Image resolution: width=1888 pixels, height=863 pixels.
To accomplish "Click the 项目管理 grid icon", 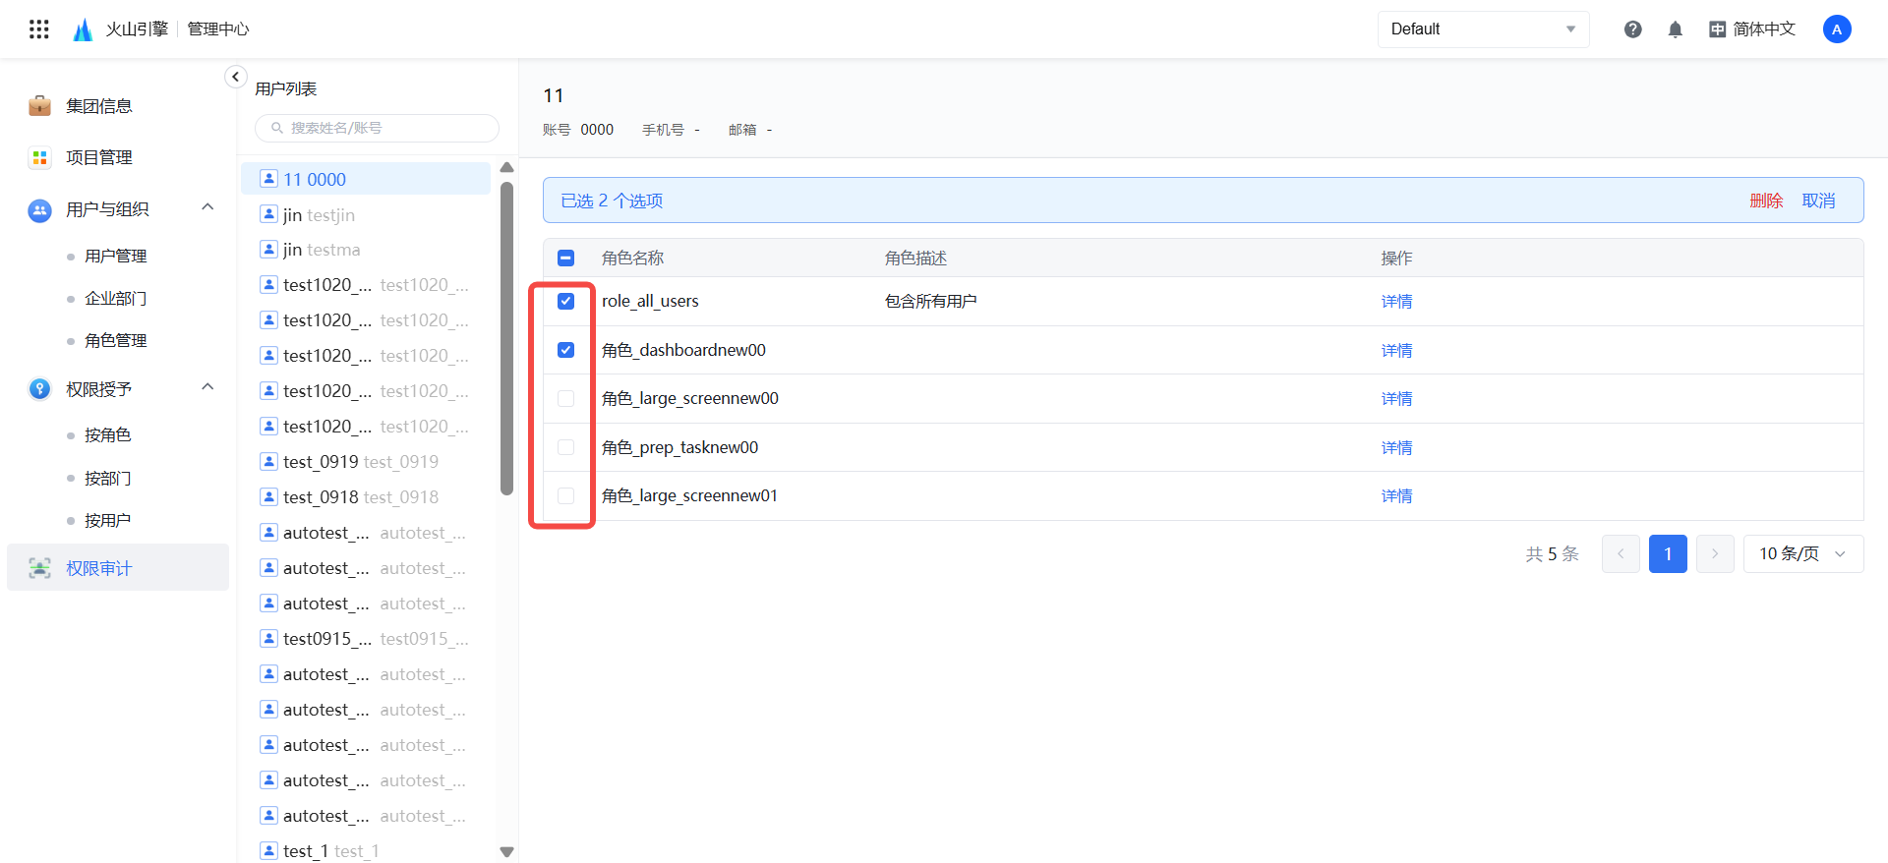I will (x=39, y=157).
